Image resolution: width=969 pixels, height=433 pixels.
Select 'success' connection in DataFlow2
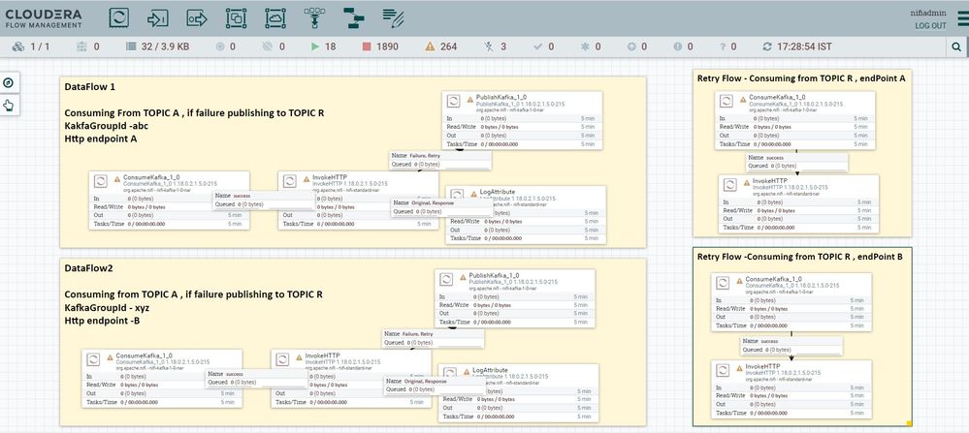coord(257,378)
